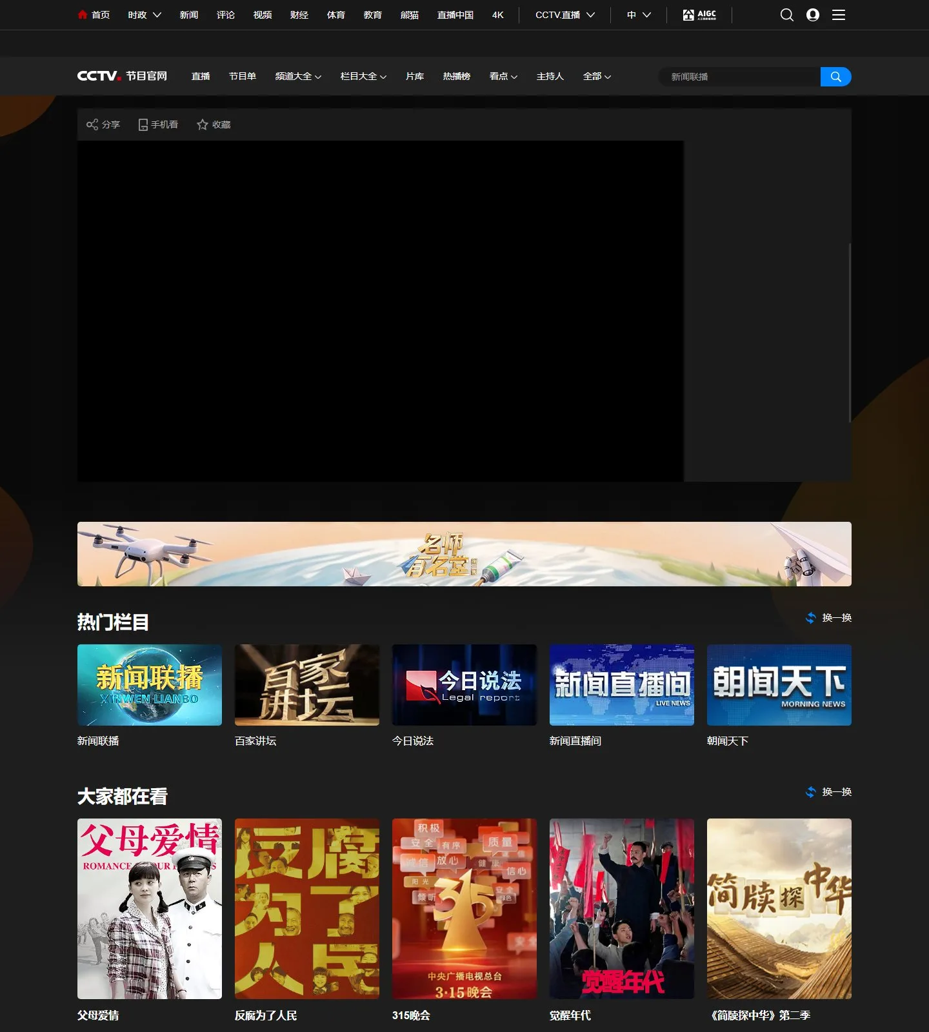929x1032 pixels.
Task: Open the 4K top menu item
Action: pyautogui.click(x=498, y=15)
